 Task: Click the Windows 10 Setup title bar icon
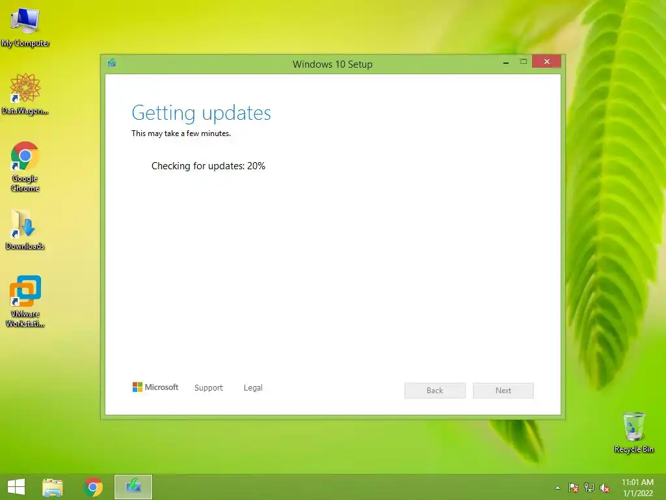tap(112, 63)
